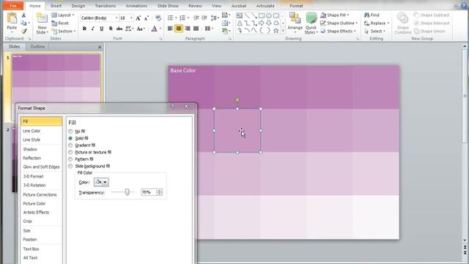Click the Base Color text on slide
This screenshot has height=264, width=469.
point(182,70)
